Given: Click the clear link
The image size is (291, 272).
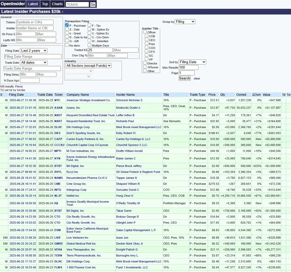Looking at the screenshot, I should tap(197, 78).
